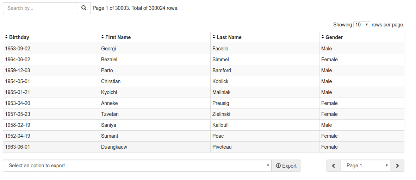Click the magnifying glass search icon

click(84, 8)
